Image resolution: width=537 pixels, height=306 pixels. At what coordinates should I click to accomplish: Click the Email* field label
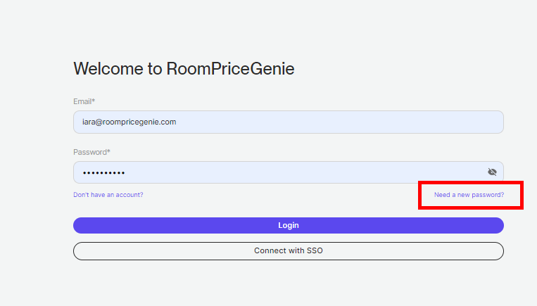click(x=84, y=101)
